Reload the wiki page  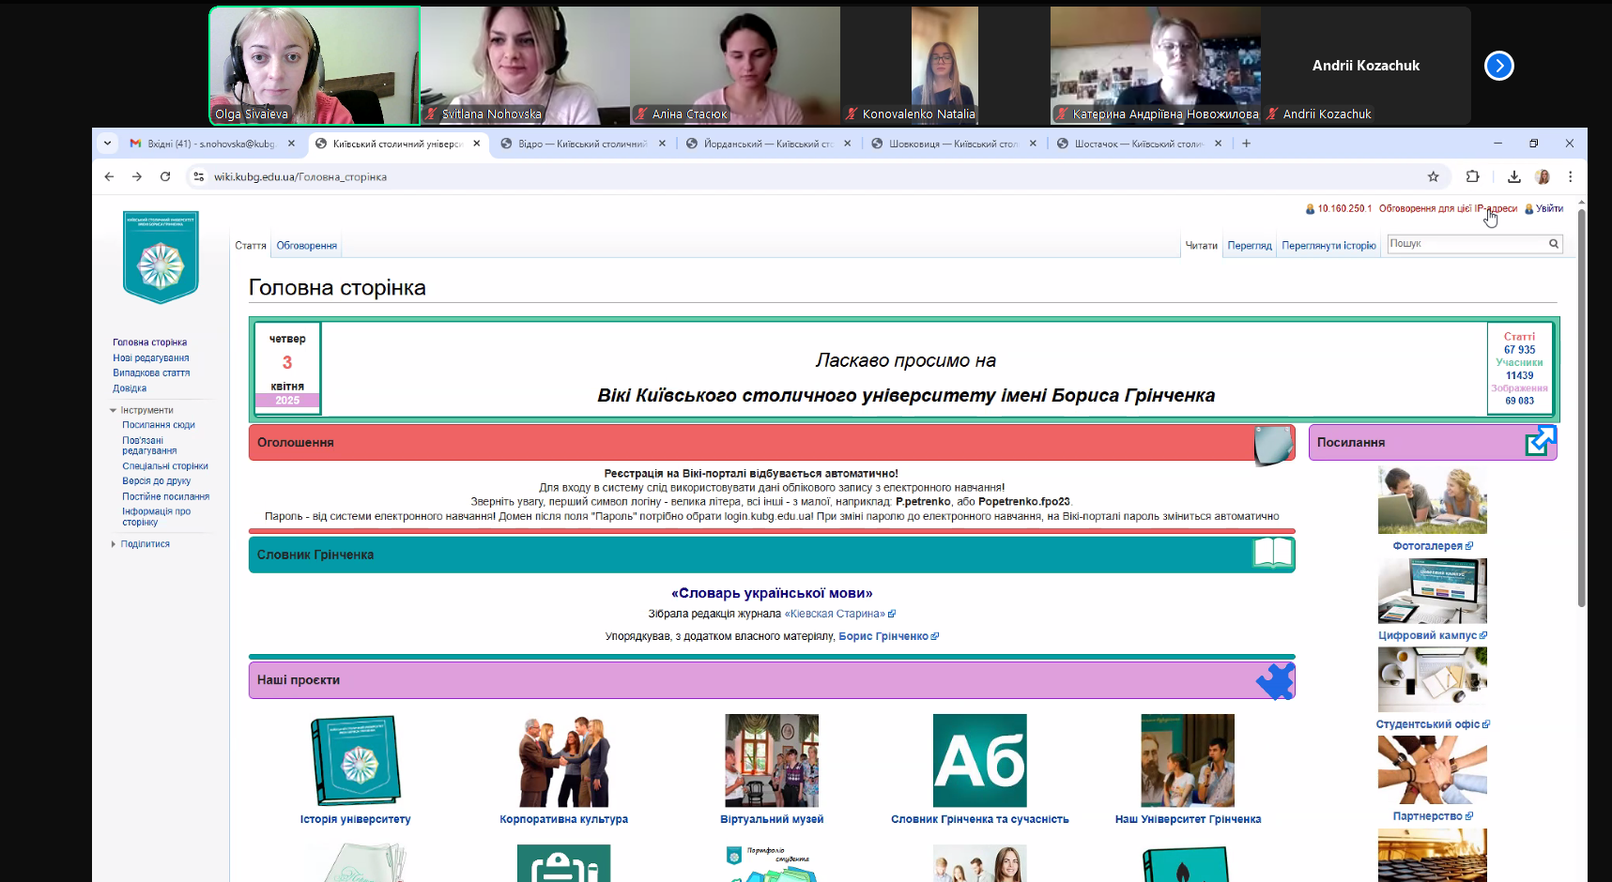click(165, 176)
